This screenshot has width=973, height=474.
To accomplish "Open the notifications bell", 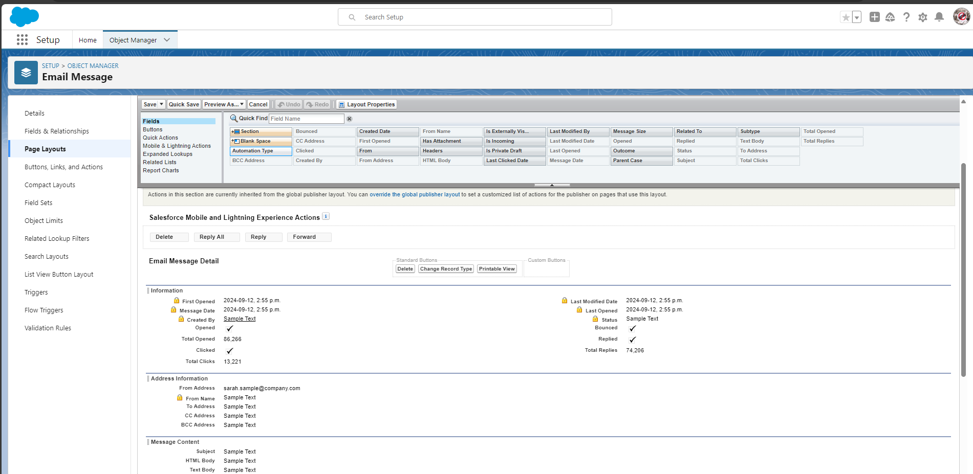I will tap(939, 17).
